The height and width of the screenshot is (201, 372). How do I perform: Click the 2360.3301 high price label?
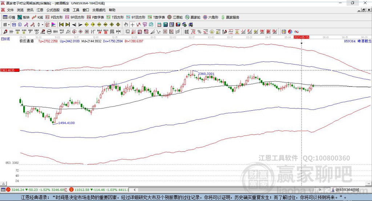(x=206, y=74)
